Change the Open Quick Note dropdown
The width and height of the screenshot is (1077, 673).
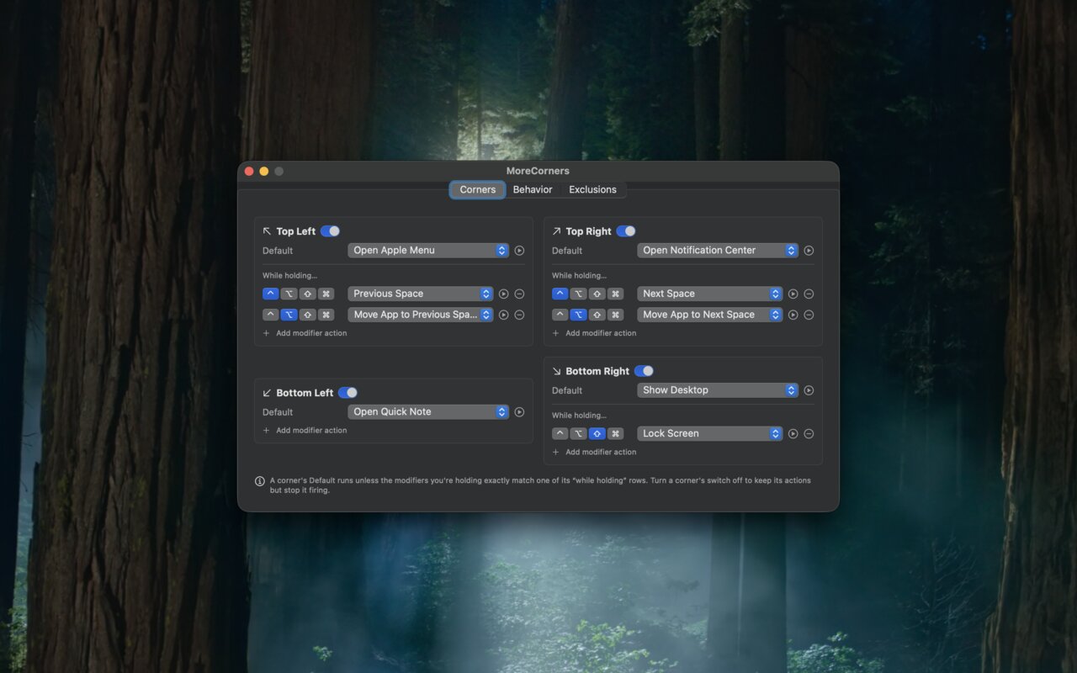(x=428, y=412)
